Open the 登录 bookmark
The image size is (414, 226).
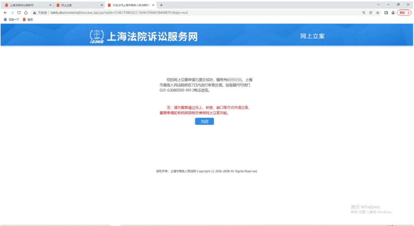click(28, 20)
